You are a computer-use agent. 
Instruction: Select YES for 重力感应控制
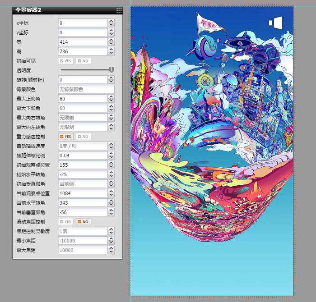[66, 137]
